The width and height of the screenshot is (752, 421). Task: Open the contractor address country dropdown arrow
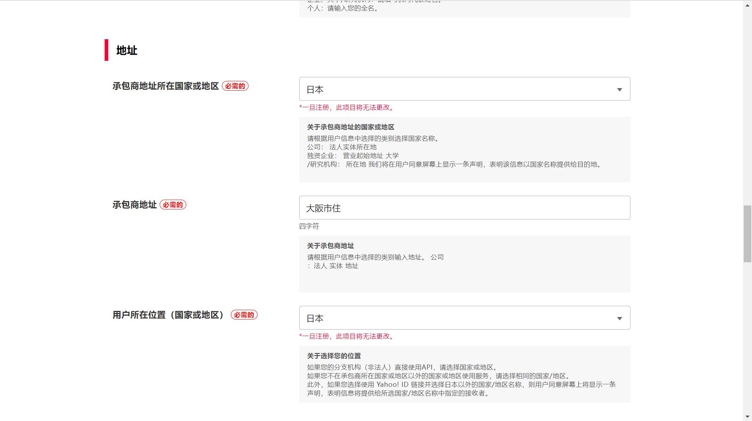point(619,90)
